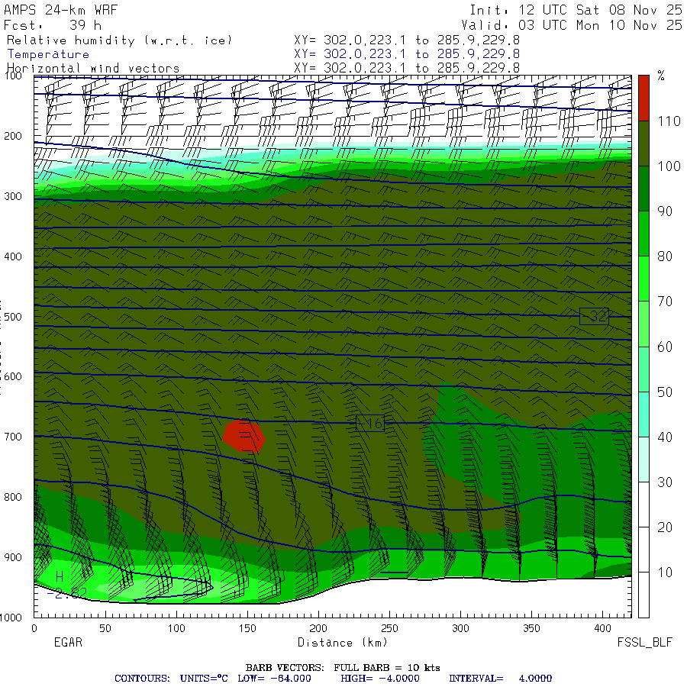Click the 'UNITS=°C' contour text

204,679
